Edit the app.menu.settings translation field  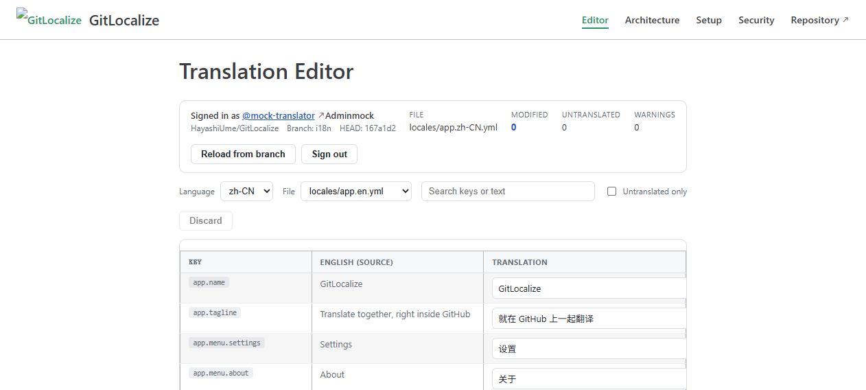click(x=589, y=349)
